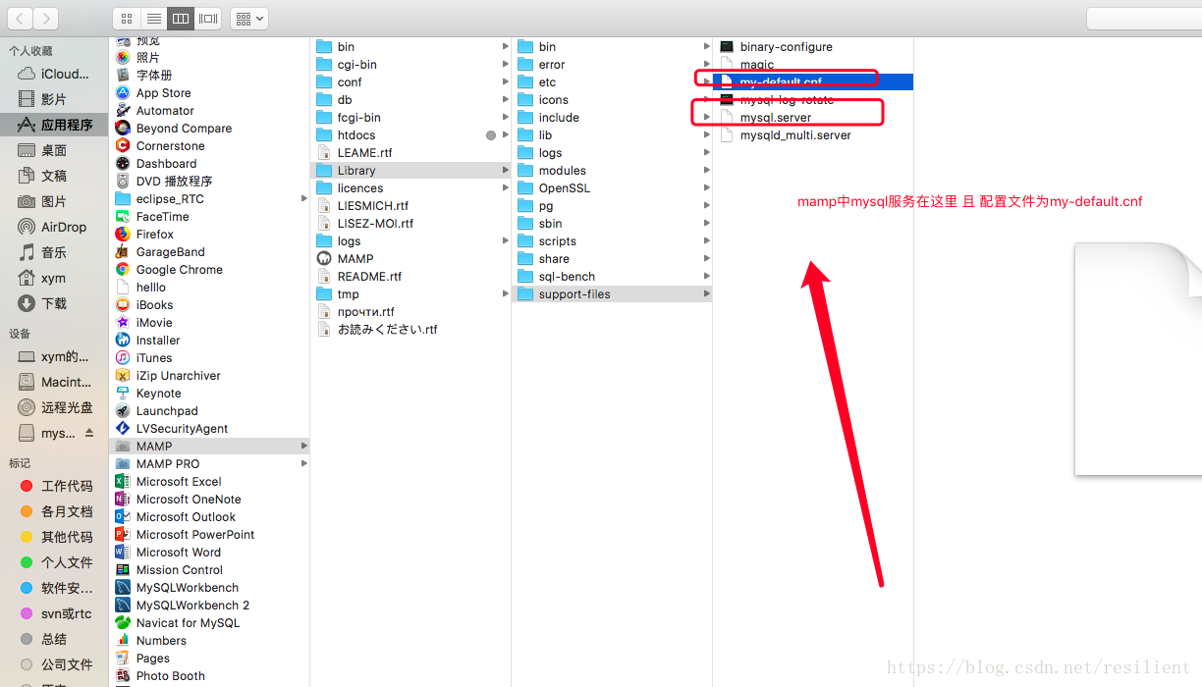Select Beyond Compare application
The width and height of the screenshot is (1202, 687).
tap(209, 129)
